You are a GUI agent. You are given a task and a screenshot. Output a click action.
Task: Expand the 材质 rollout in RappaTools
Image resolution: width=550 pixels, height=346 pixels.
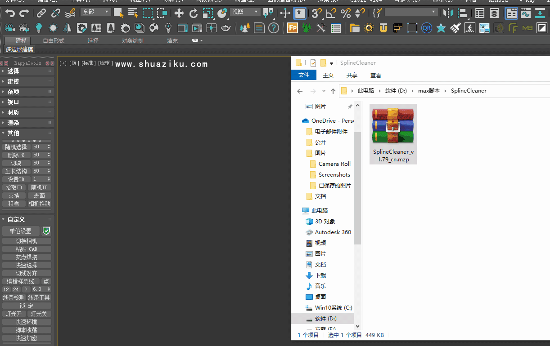13,112
